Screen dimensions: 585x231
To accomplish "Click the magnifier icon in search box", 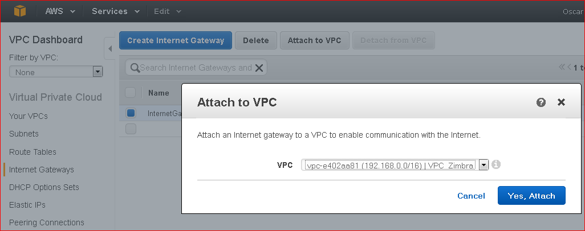I will [135, 68].
